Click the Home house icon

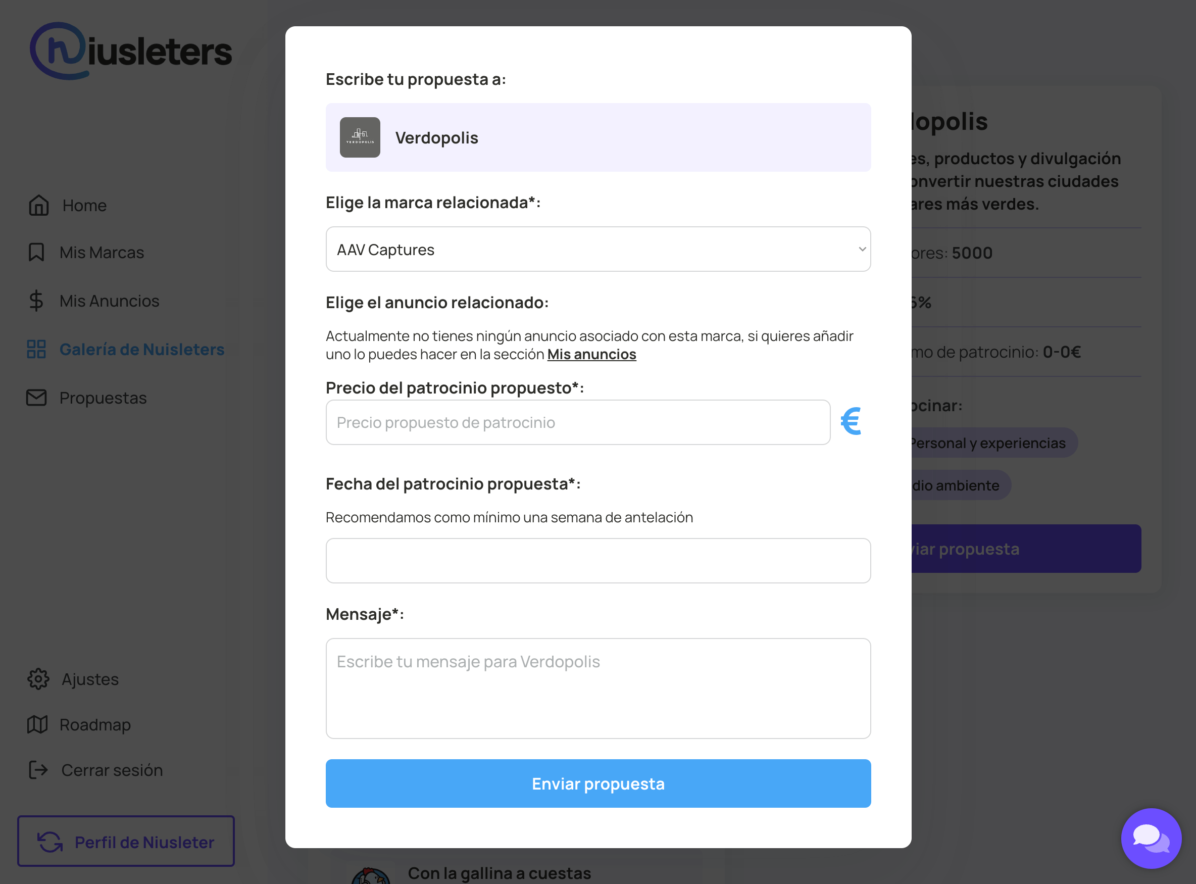(x=38, y=206)
